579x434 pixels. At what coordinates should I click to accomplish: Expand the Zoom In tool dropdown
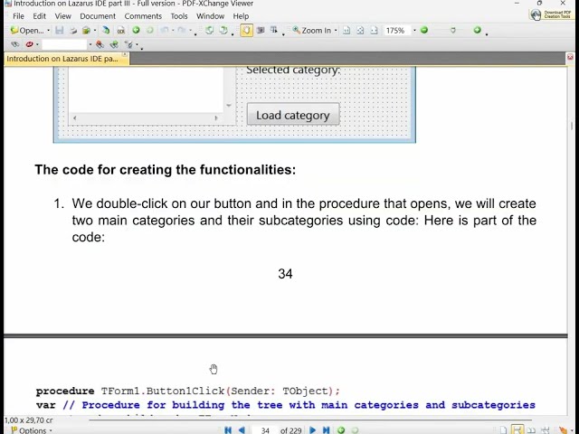pos(336,30)
